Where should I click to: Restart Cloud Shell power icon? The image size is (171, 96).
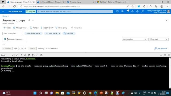(17, 55)
